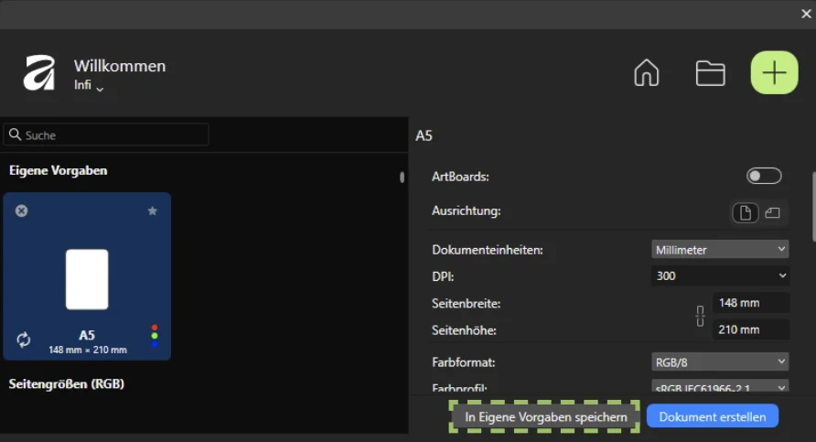The height and width of the screenshot is (442, 816).
Task: Click the Ausrichtung label
Action: (467, 210)
